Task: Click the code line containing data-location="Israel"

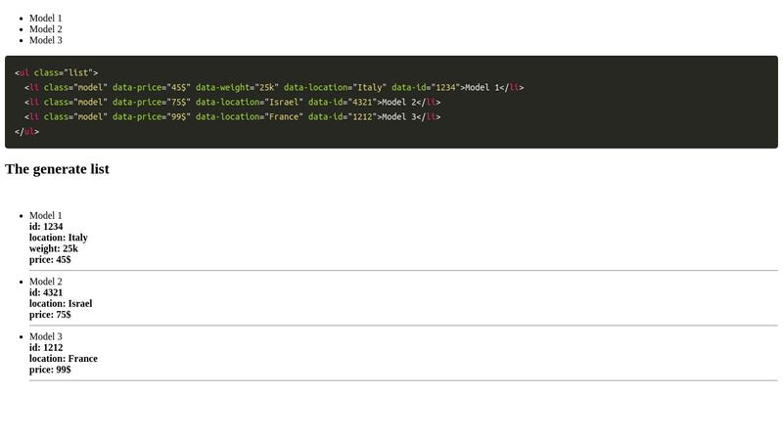Action: (x=233, y=103)
